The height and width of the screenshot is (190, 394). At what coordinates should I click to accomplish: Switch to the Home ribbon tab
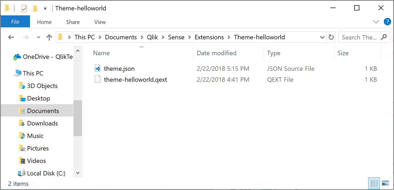tap(44, 22)
